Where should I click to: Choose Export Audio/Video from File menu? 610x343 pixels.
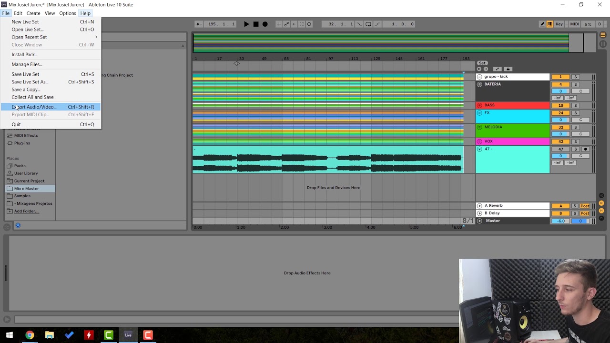(x=51, y=107)
